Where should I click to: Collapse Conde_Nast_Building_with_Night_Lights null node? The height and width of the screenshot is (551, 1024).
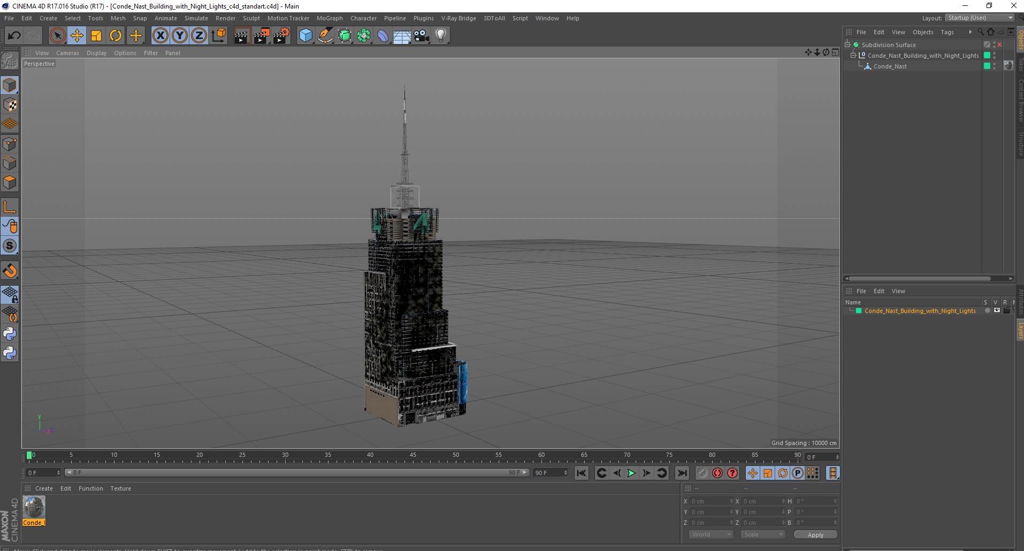(x=853, y=56)
